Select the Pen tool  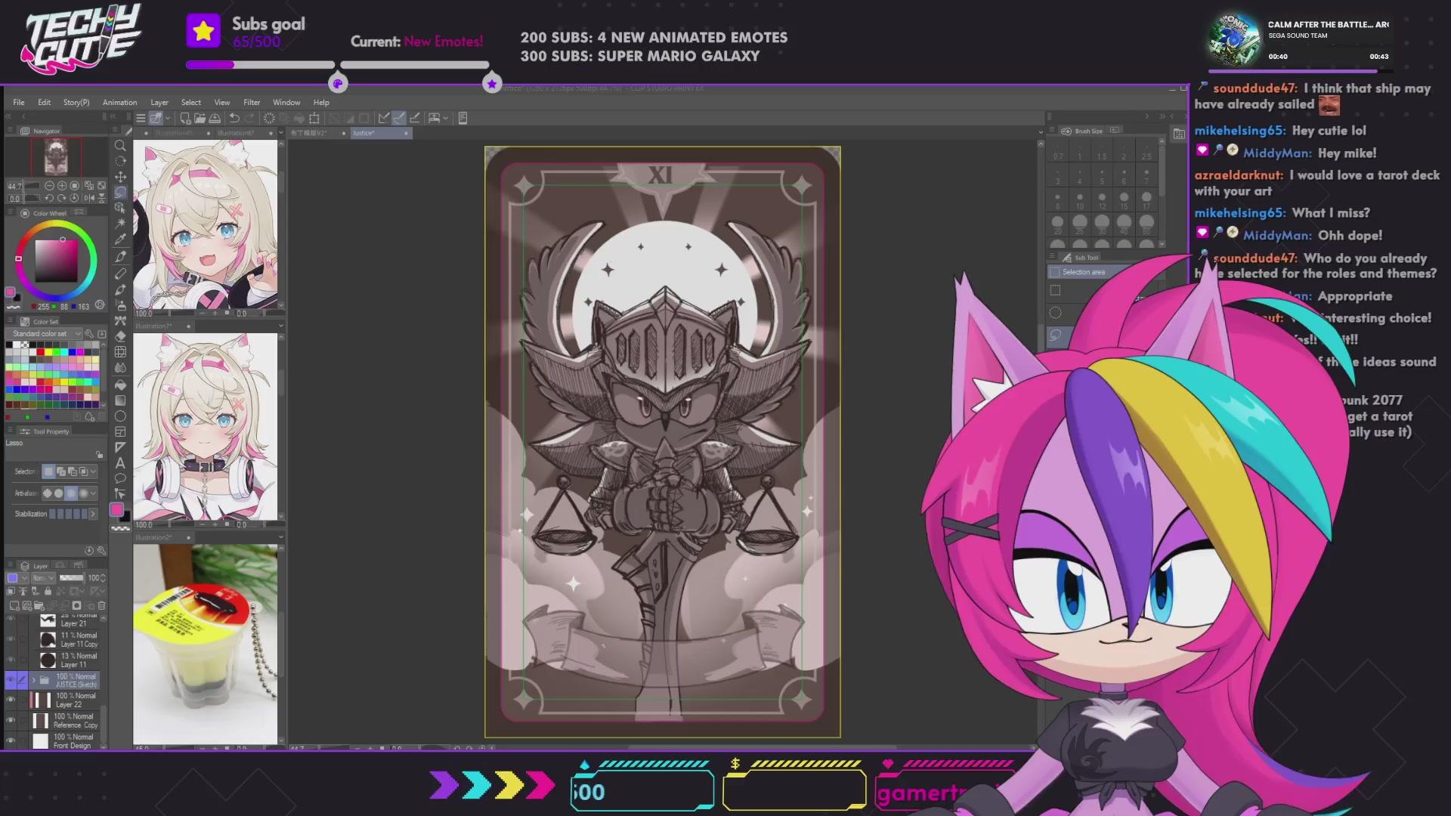pos(120,256)
